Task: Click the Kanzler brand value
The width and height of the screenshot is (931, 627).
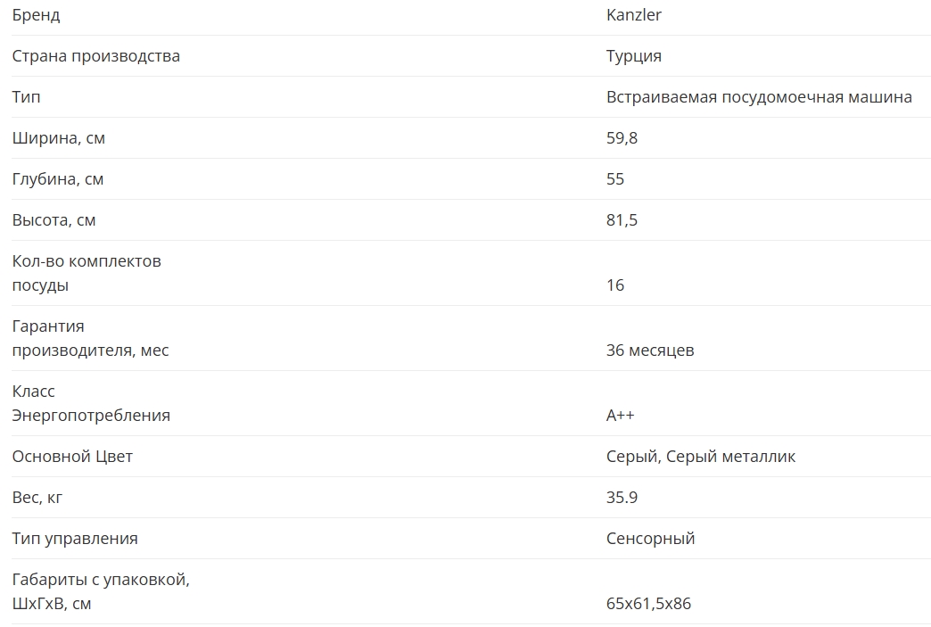Action: point(633,15)
